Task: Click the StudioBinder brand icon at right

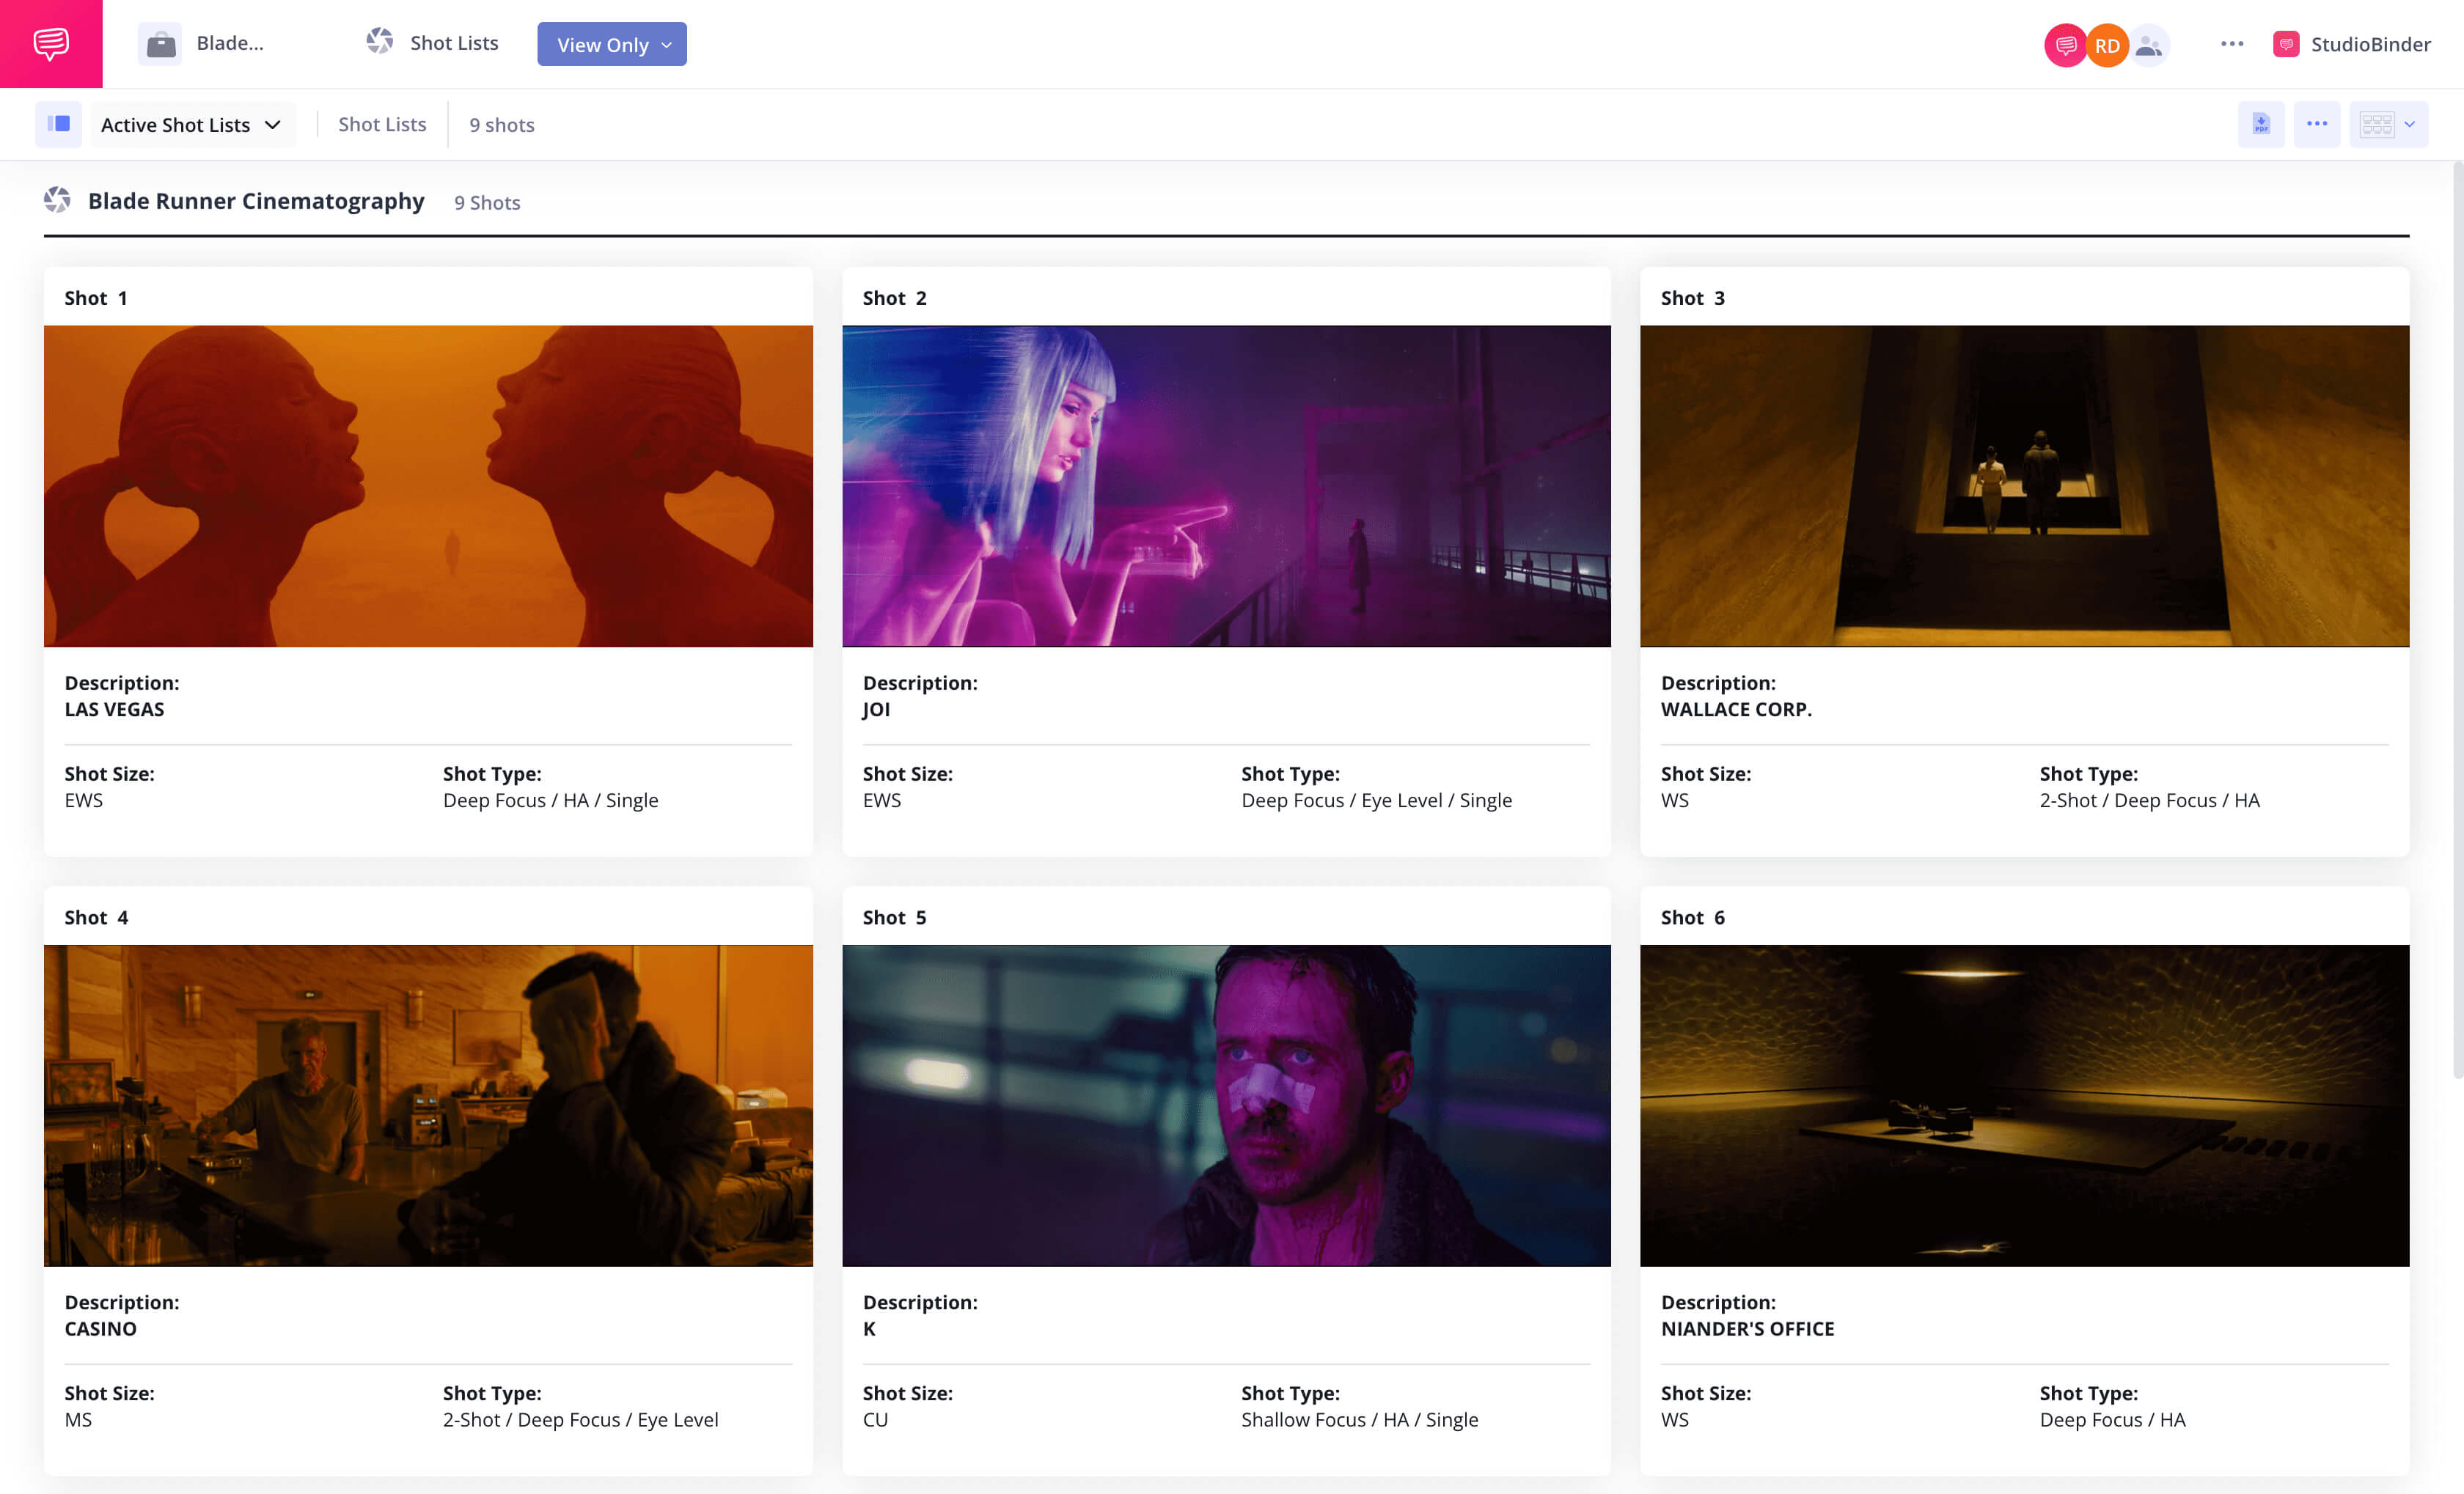Action: click(2286, 44)
